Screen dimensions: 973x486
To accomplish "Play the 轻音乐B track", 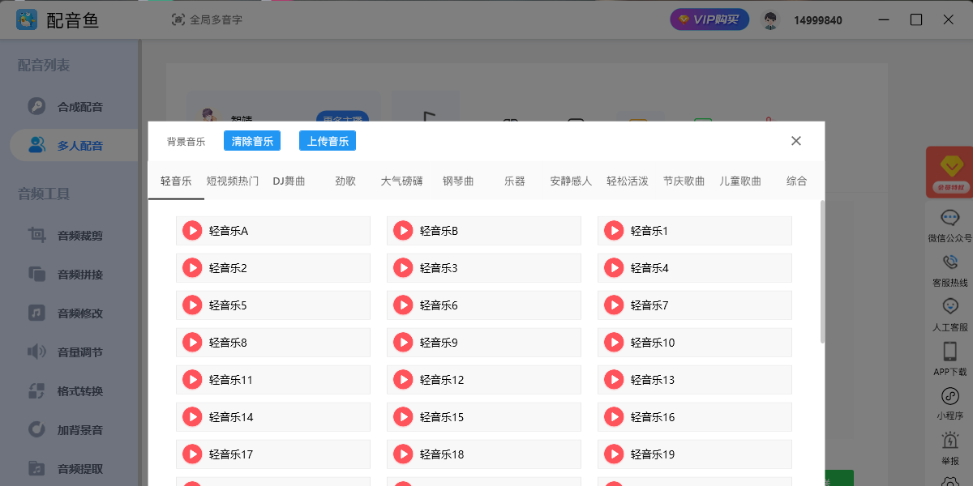I will pos(403,231).
